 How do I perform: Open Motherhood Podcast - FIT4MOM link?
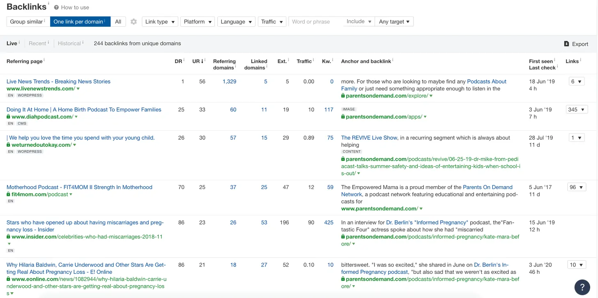[x=79, y=187]
